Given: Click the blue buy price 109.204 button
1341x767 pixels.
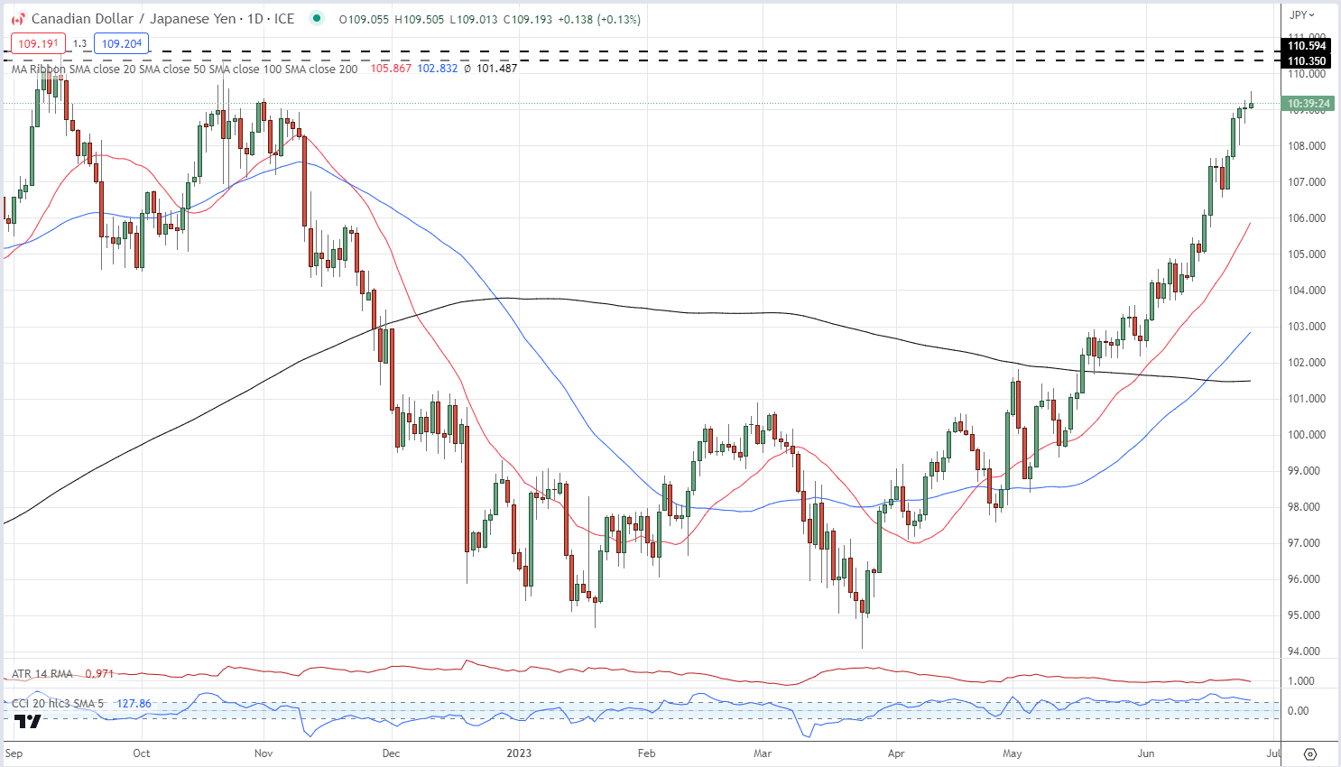Looking at the screenshot, I should (122, 43).
